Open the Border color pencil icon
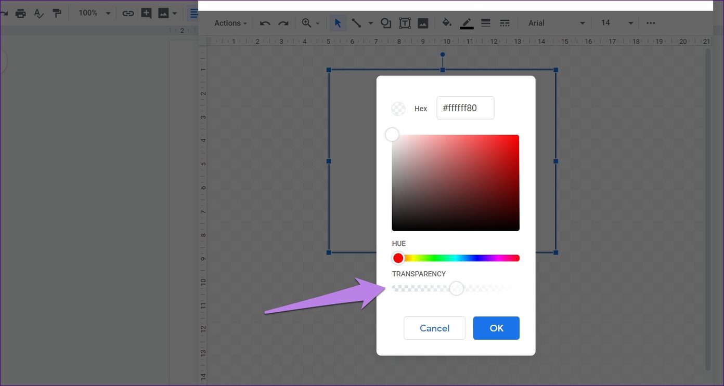Image resolution: width=724 pixels, height=386 pixels. click(x=467, y=23)
